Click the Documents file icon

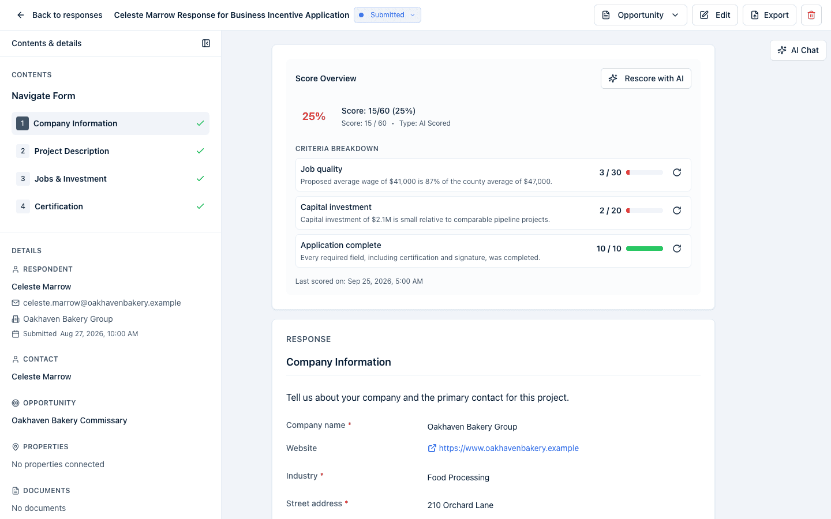pyautogui.click(x=16, y=491)
